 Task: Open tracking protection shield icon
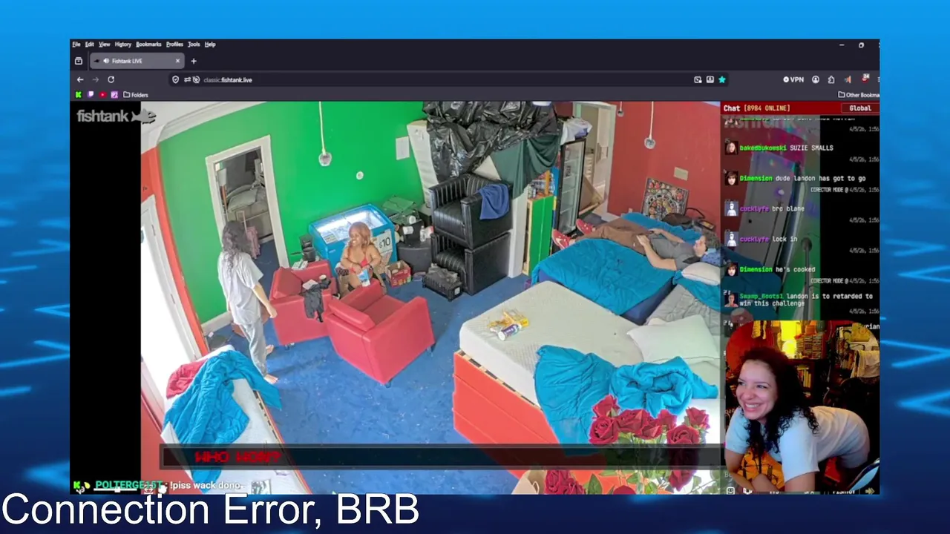point(176,79)
